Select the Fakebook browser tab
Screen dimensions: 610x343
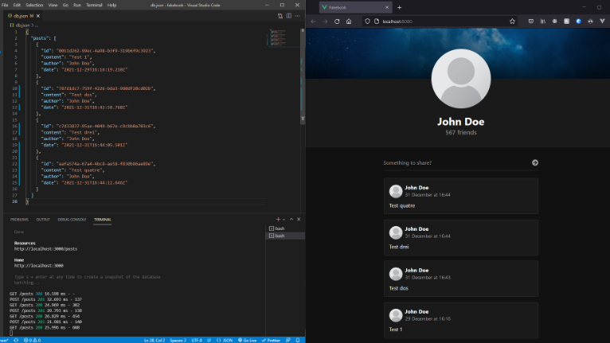(x=354, y=7)
